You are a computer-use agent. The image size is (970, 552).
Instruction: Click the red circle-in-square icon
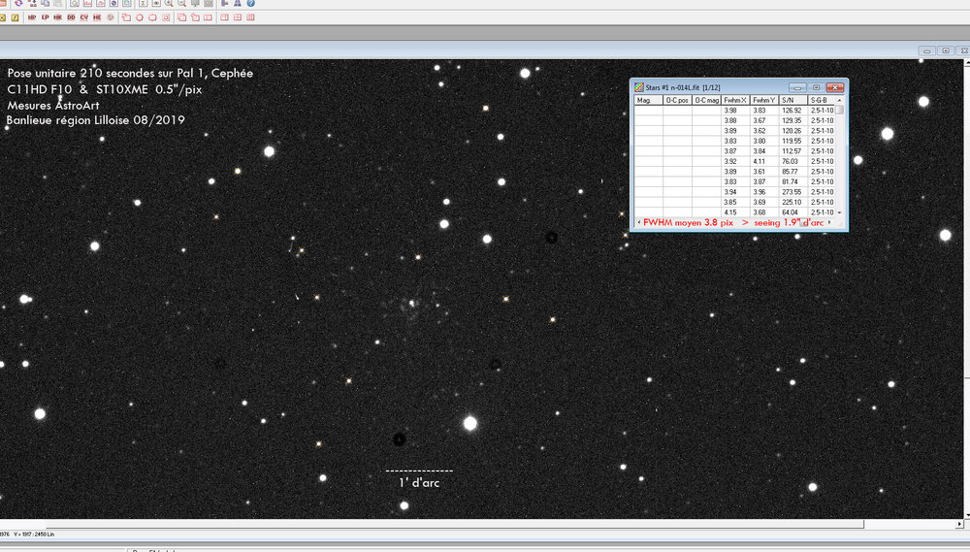click(x=139, y=17)
